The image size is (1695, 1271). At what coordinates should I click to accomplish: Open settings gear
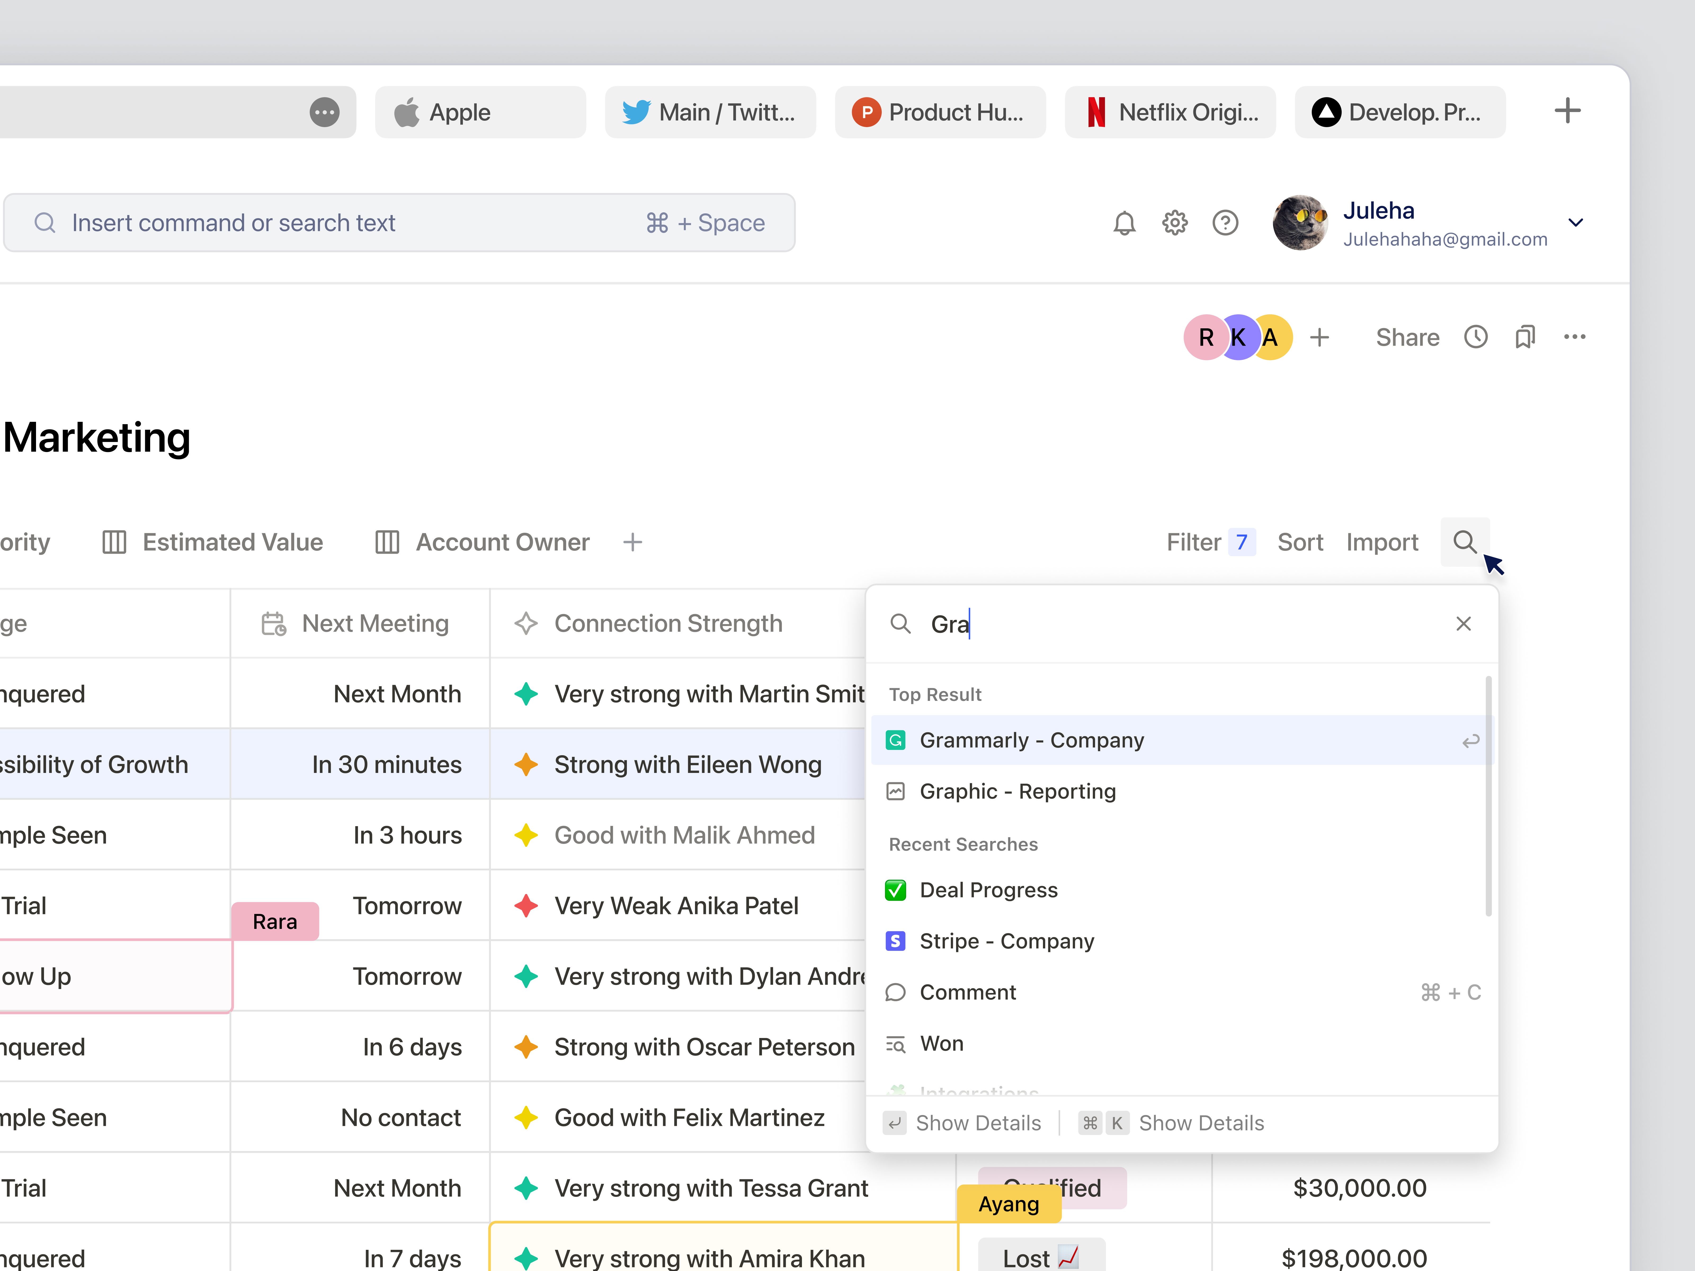click(1175, 223)
